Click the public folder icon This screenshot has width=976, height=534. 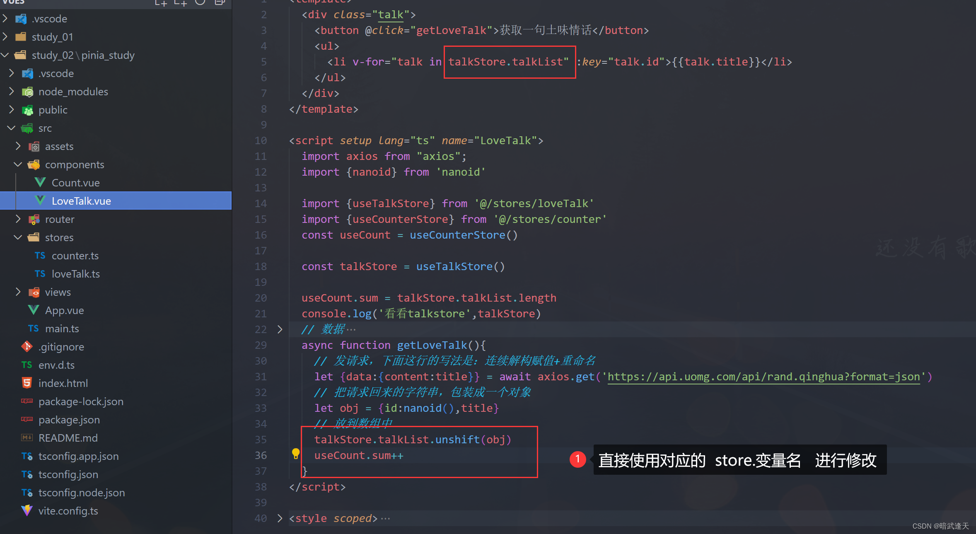pyautogui.click(x=28, y=110)
